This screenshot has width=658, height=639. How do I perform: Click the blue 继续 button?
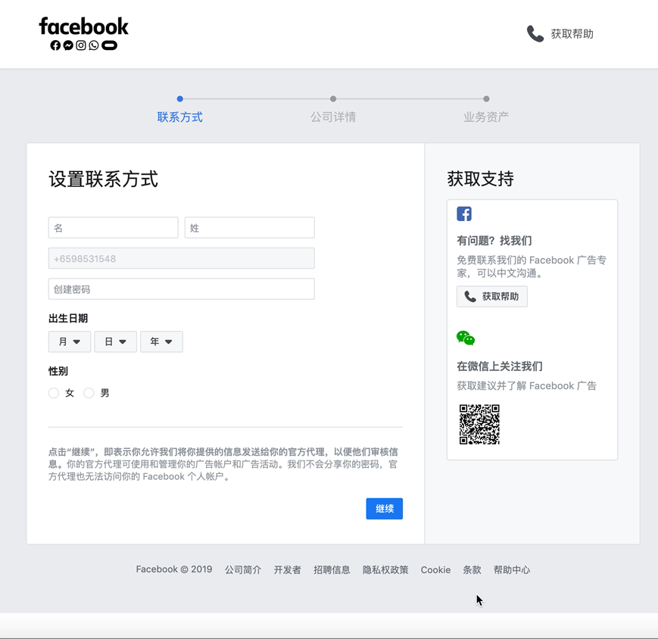[x=385, y=509]
